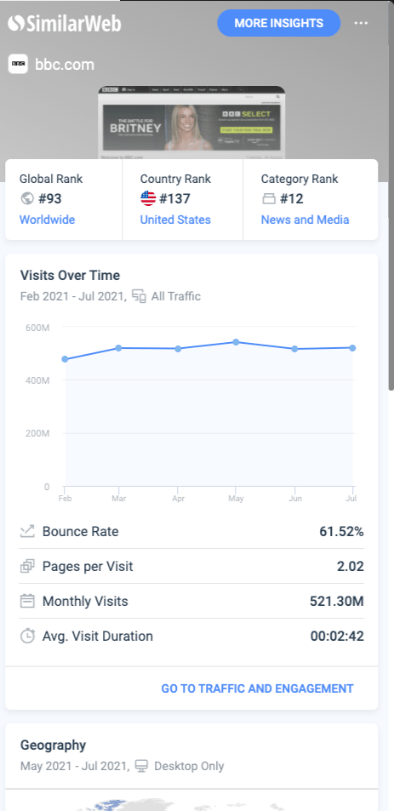This screenshot has width=394, height=811.
Task: Click the 200M axis label
Action: pos(37,433)
